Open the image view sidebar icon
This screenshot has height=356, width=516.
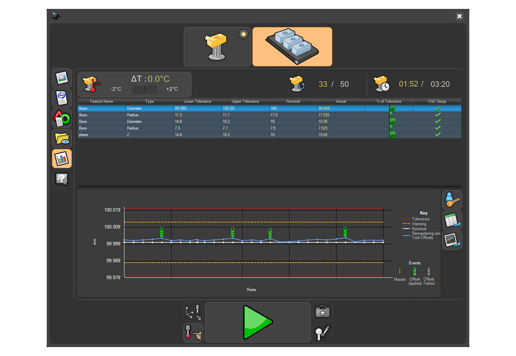point(62,78)
